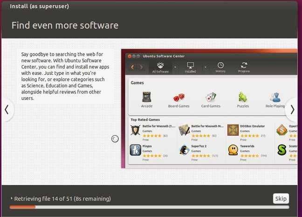Open the SuperTux 2 icon

184,150
